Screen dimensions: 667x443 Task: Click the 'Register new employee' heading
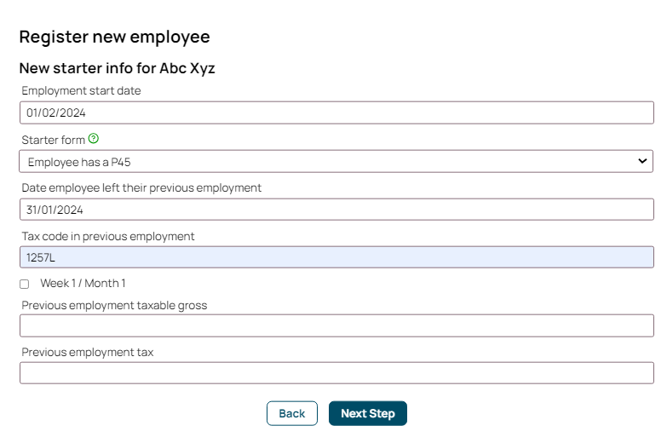[x=115, y=37]
